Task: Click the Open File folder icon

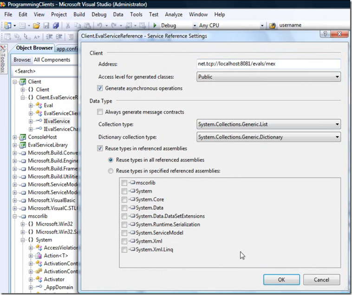Action: 36,26
